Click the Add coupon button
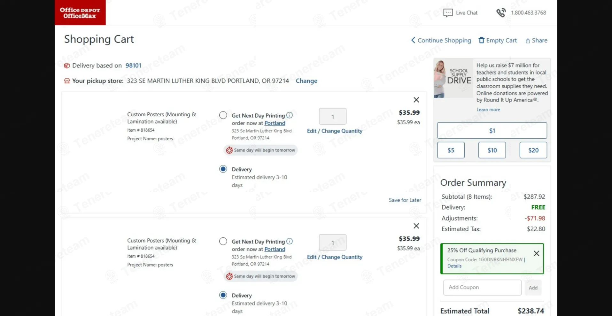This screenshot has height=316, width=612. (533, 288)
